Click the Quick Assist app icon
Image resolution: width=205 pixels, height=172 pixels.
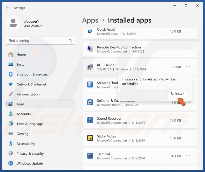click(90, 31)
